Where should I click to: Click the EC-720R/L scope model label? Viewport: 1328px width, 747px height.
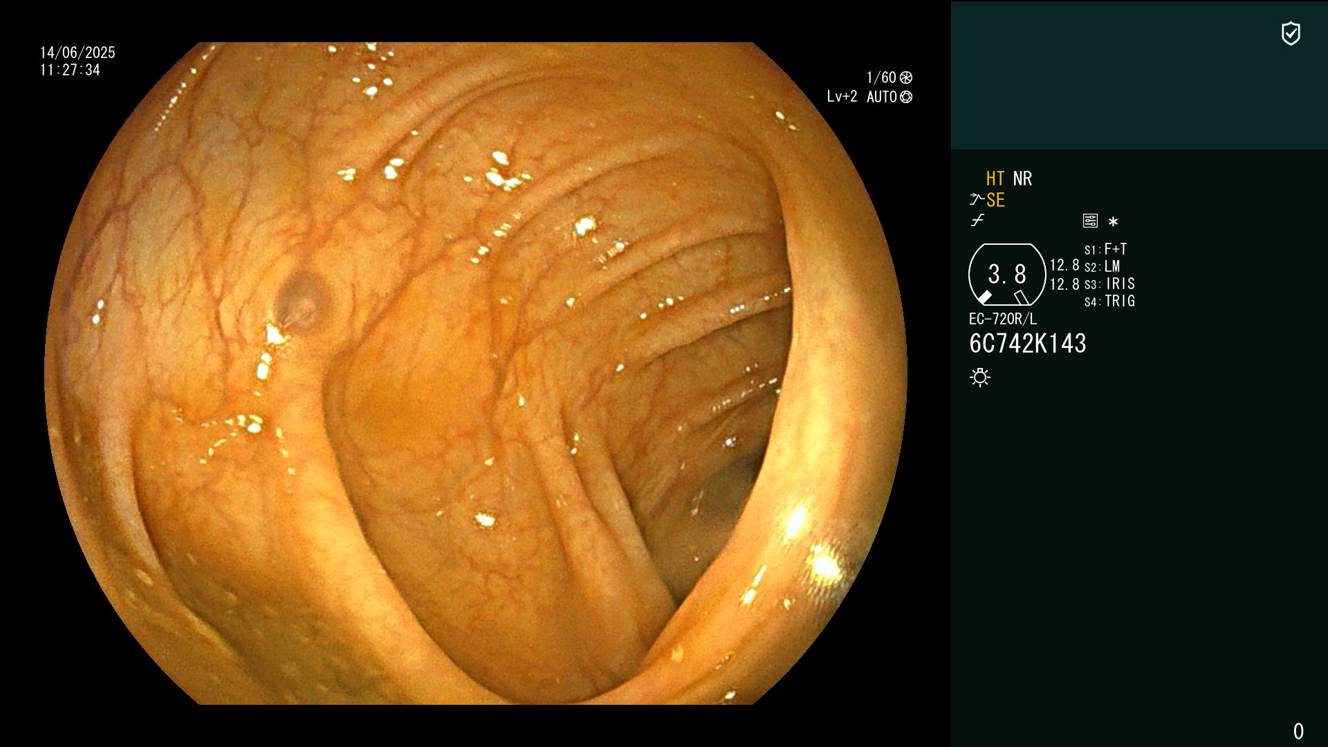[1003, 319]
